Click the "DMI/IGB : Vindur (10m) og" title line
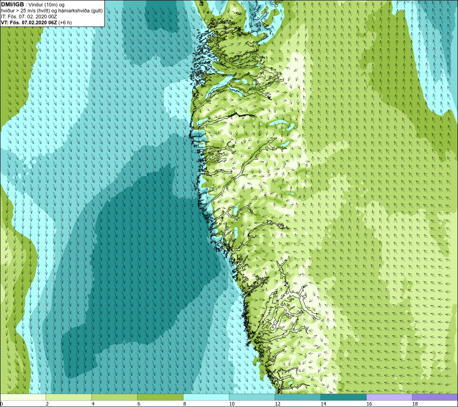 tap(33, 5)
